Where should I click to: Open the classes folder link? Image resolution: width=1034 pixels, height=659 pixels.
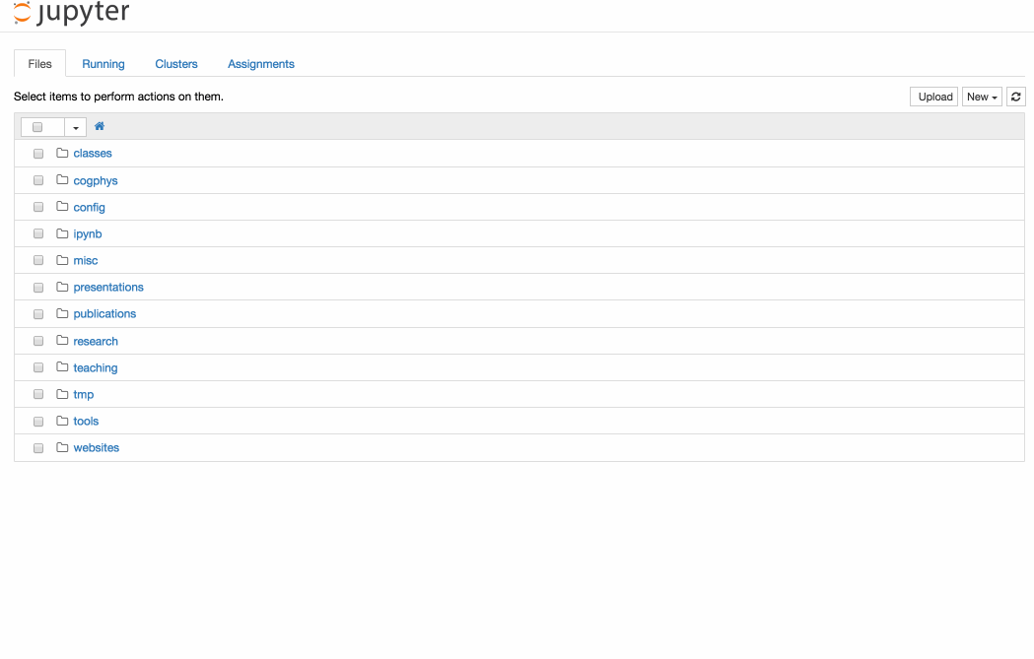tap(93, 153)
